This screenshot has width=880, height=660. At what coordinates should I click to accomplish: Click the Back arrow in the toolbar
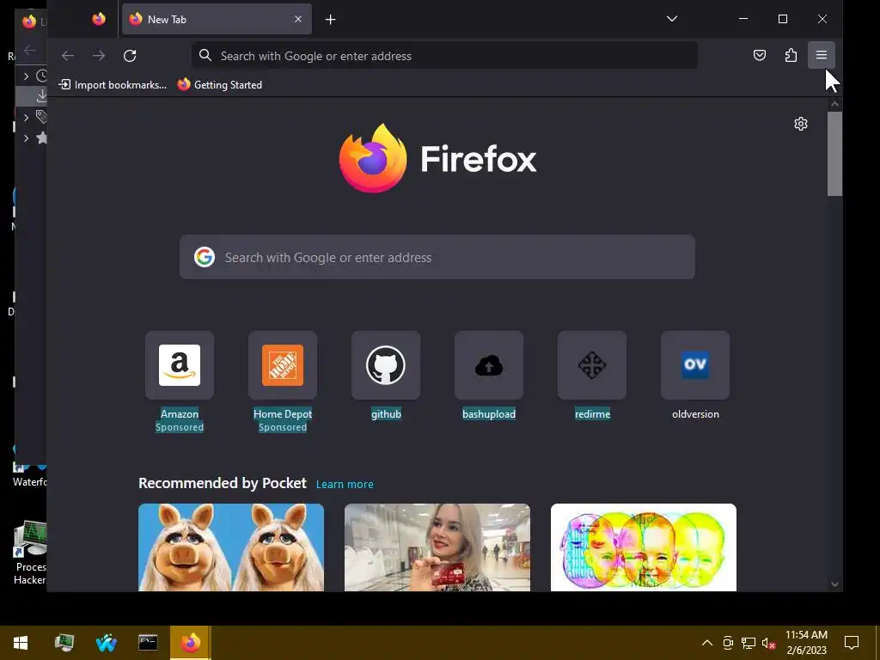[x=68, y=56]
